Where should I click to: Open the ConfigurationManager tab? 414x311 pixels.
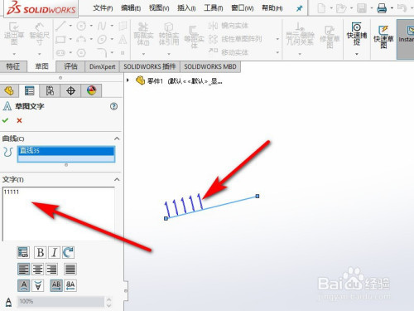pos(50,90)
